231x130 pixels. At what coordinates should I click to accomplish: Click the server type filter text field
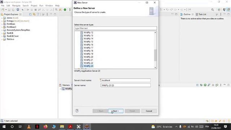[x=115, y=28]
